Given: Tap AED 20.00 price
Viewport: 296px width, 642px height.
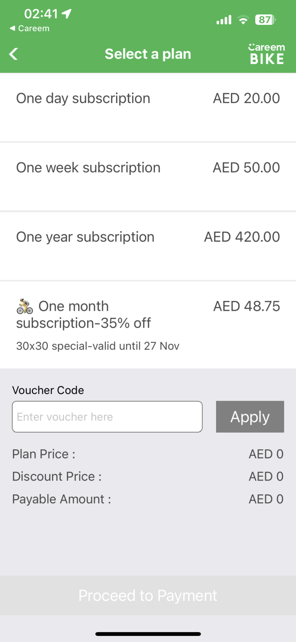Looking at the screenshot, I should tap(246, 99).
